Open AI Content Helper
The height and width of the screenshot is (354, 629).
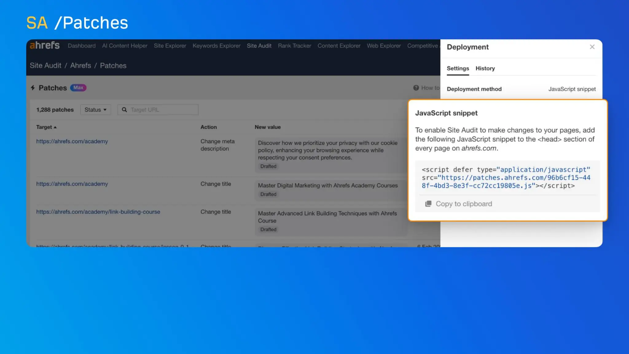[125, 46]
